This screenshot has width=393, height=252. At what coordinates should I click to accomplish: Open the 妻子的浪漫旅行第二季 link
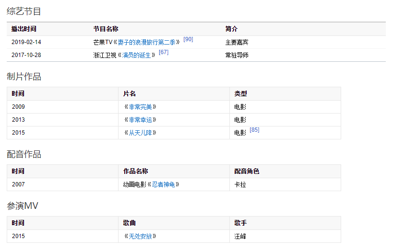(148, 42)
